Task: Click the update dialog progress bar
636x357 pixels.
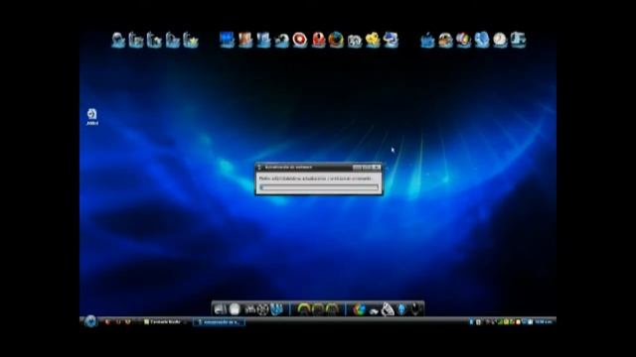Action: 319,187
